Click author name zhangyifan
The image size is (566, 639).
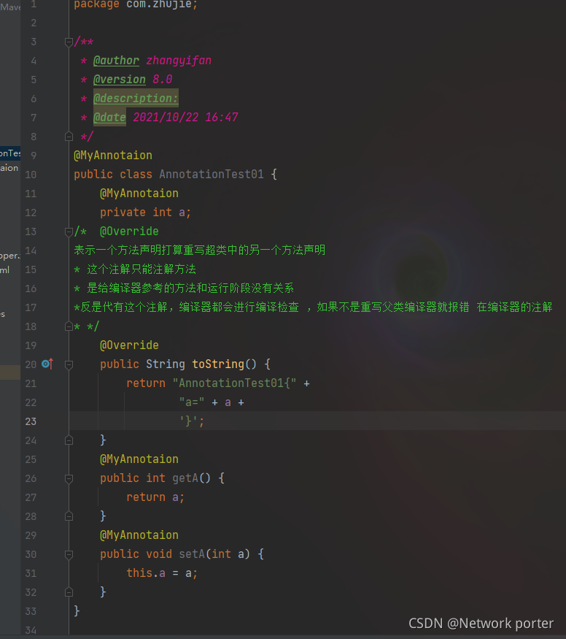[179, 61]
